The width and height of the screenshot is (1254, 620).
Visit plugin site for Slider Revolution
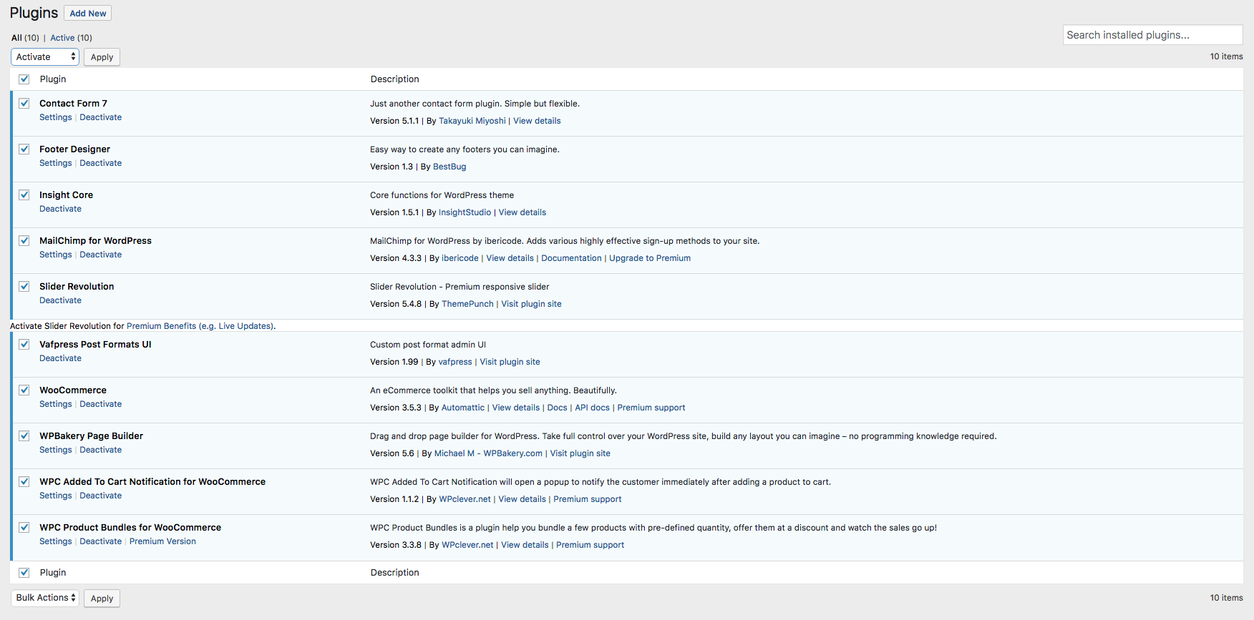point(531,304)
